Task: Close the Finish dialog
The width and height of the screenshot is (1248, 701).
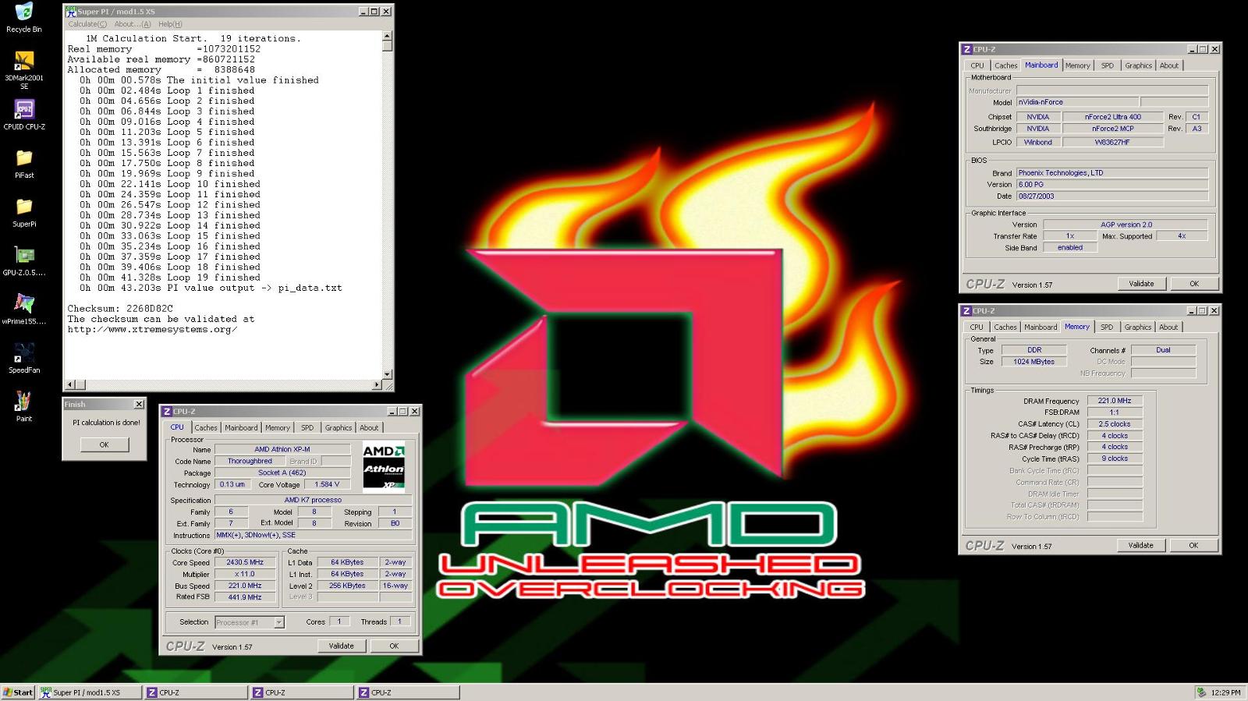Action: (x=139, y=404)
